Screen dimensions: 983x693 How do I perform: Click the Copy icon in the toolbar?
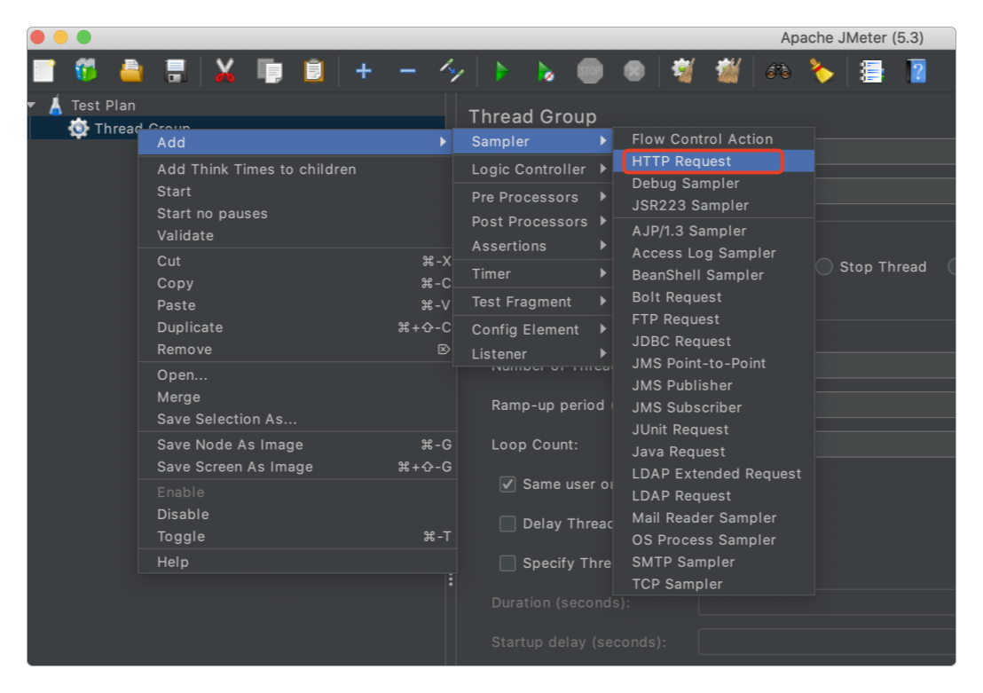point(270,71)
